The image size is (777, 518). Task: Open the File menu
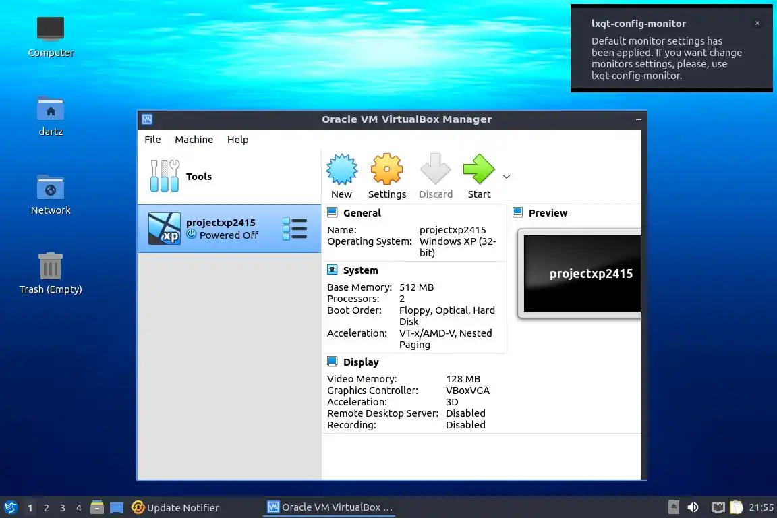pyautogui.click(x=152, y=140)
